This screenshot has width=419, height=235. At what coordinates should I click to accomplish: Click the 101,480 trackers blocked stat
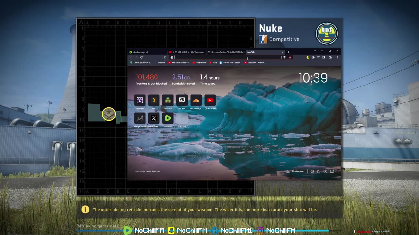coord(151,79)
